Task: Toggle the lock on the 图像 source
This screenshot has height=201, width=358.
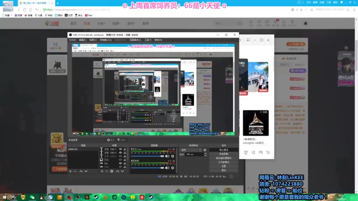Action: click(x=125, y=160)
